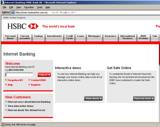Viewport: 160px width, 127px height.
Task: Open the Edit menu
Action: point(11,7)
